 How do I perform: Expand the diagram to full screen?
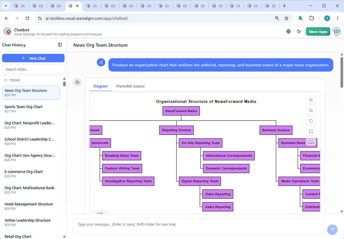tap(311, 131)
